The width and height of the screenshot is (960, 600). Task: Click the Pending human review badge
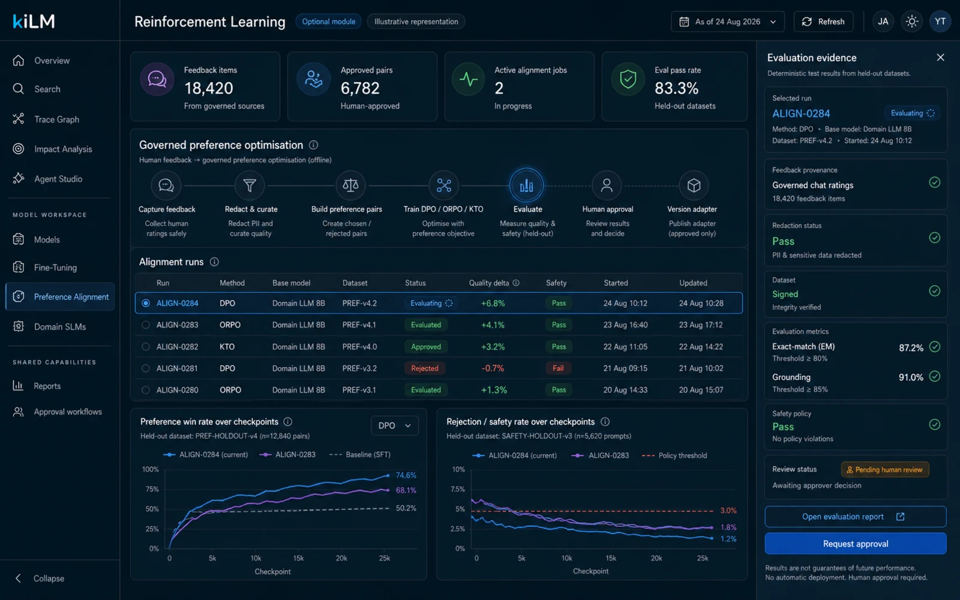tap(885, 470)
